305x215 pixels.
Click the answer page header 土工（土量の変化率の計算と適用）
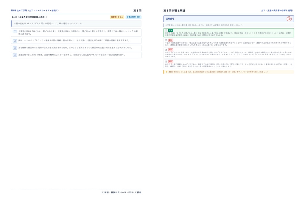point(277,10)
